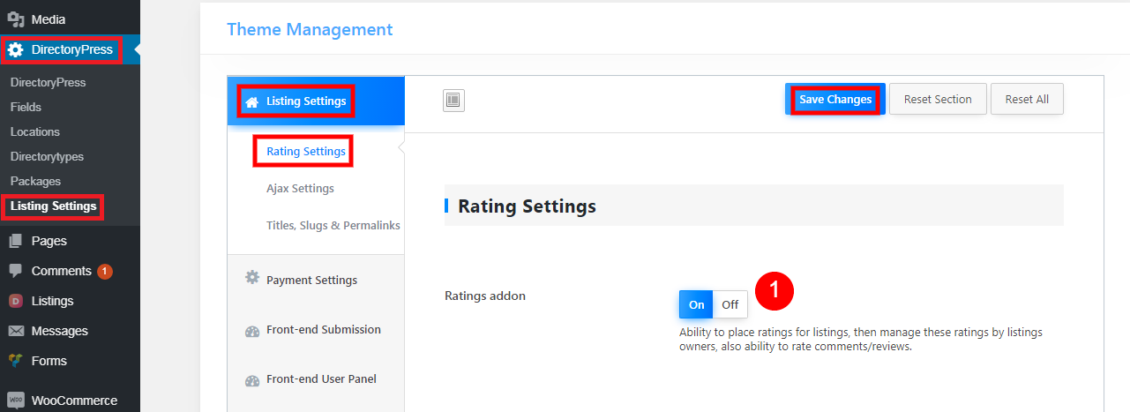Click the expand all sections icon
The height and width of the screenshot is (412, 1130).
coord(453,101)
